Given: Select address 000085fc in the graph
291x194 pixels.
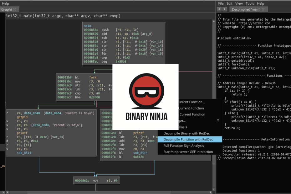Looking at the screenshot, I should coord(109,157).
